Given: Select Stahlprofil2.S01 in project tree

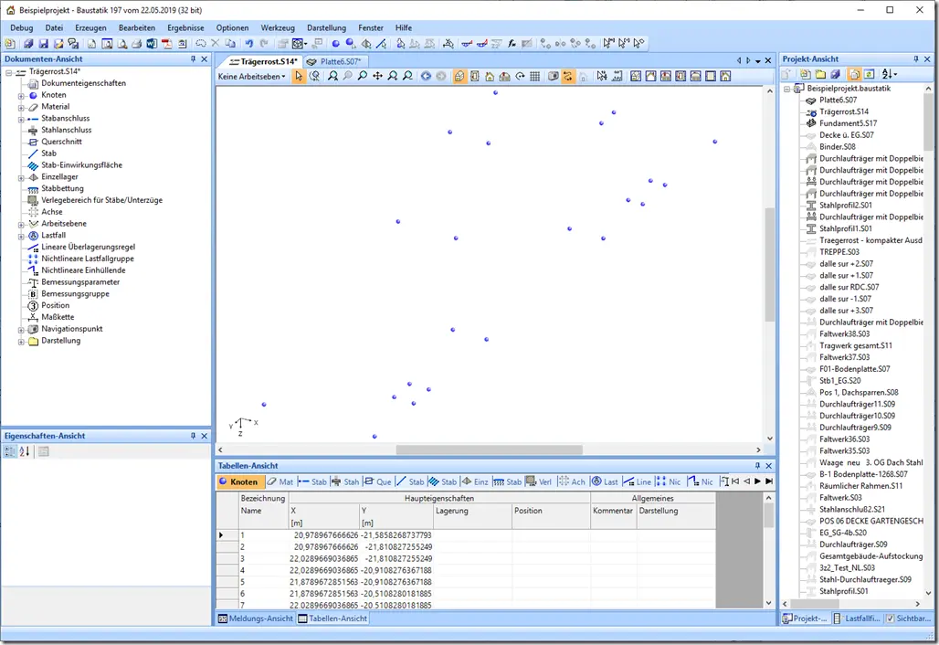Looking at the screenshot, I should 845,205.
